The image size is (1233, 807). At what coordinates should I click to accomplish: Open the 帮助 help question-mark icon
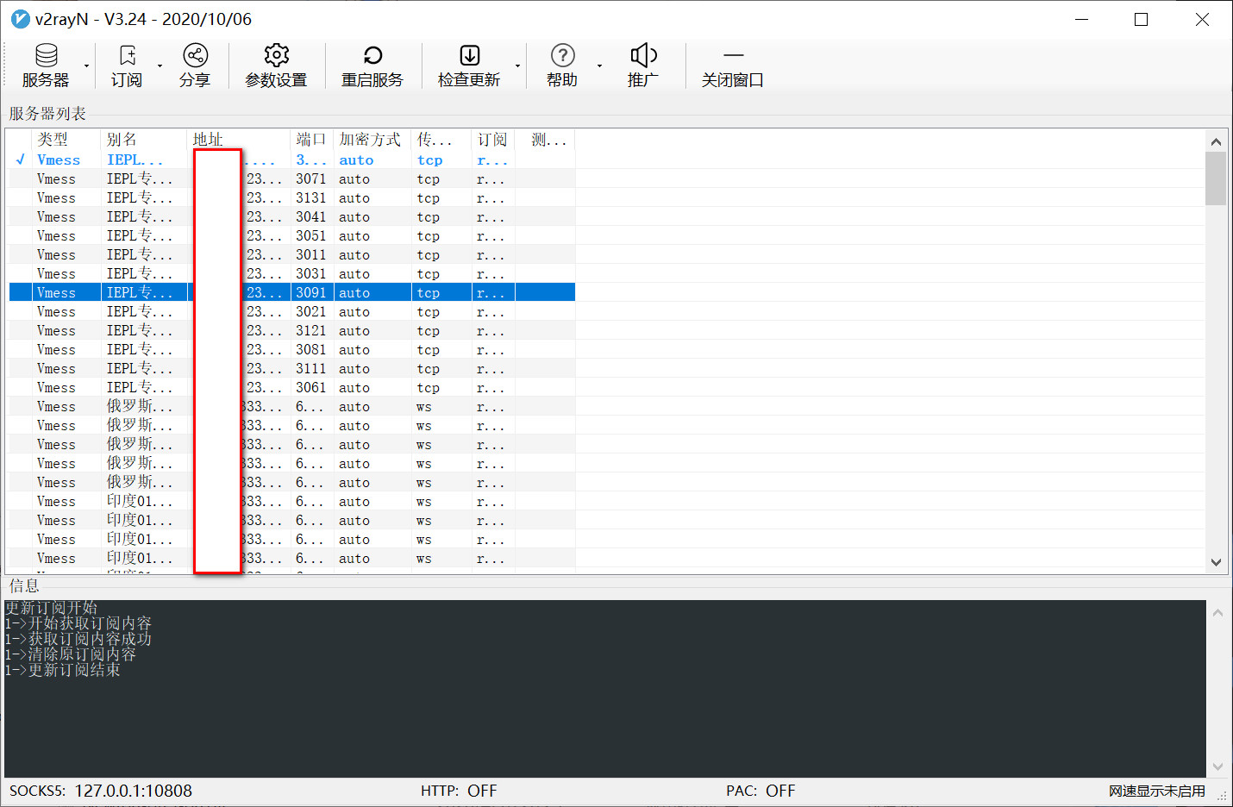562,56
